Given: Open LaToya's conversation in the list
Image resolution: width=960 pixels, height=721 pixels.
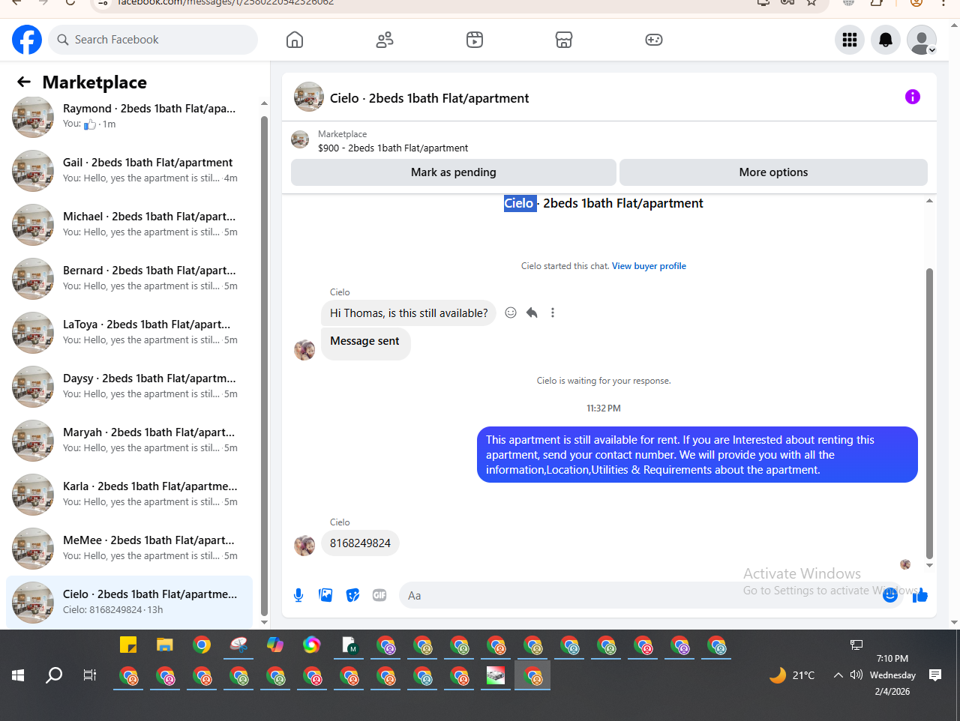Looking at the screenshot, I should coord(129,333).
